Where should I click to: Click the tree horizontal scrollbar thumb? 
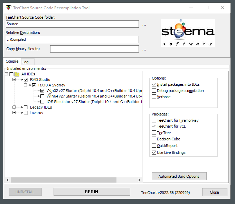click(x=64, y=180)
